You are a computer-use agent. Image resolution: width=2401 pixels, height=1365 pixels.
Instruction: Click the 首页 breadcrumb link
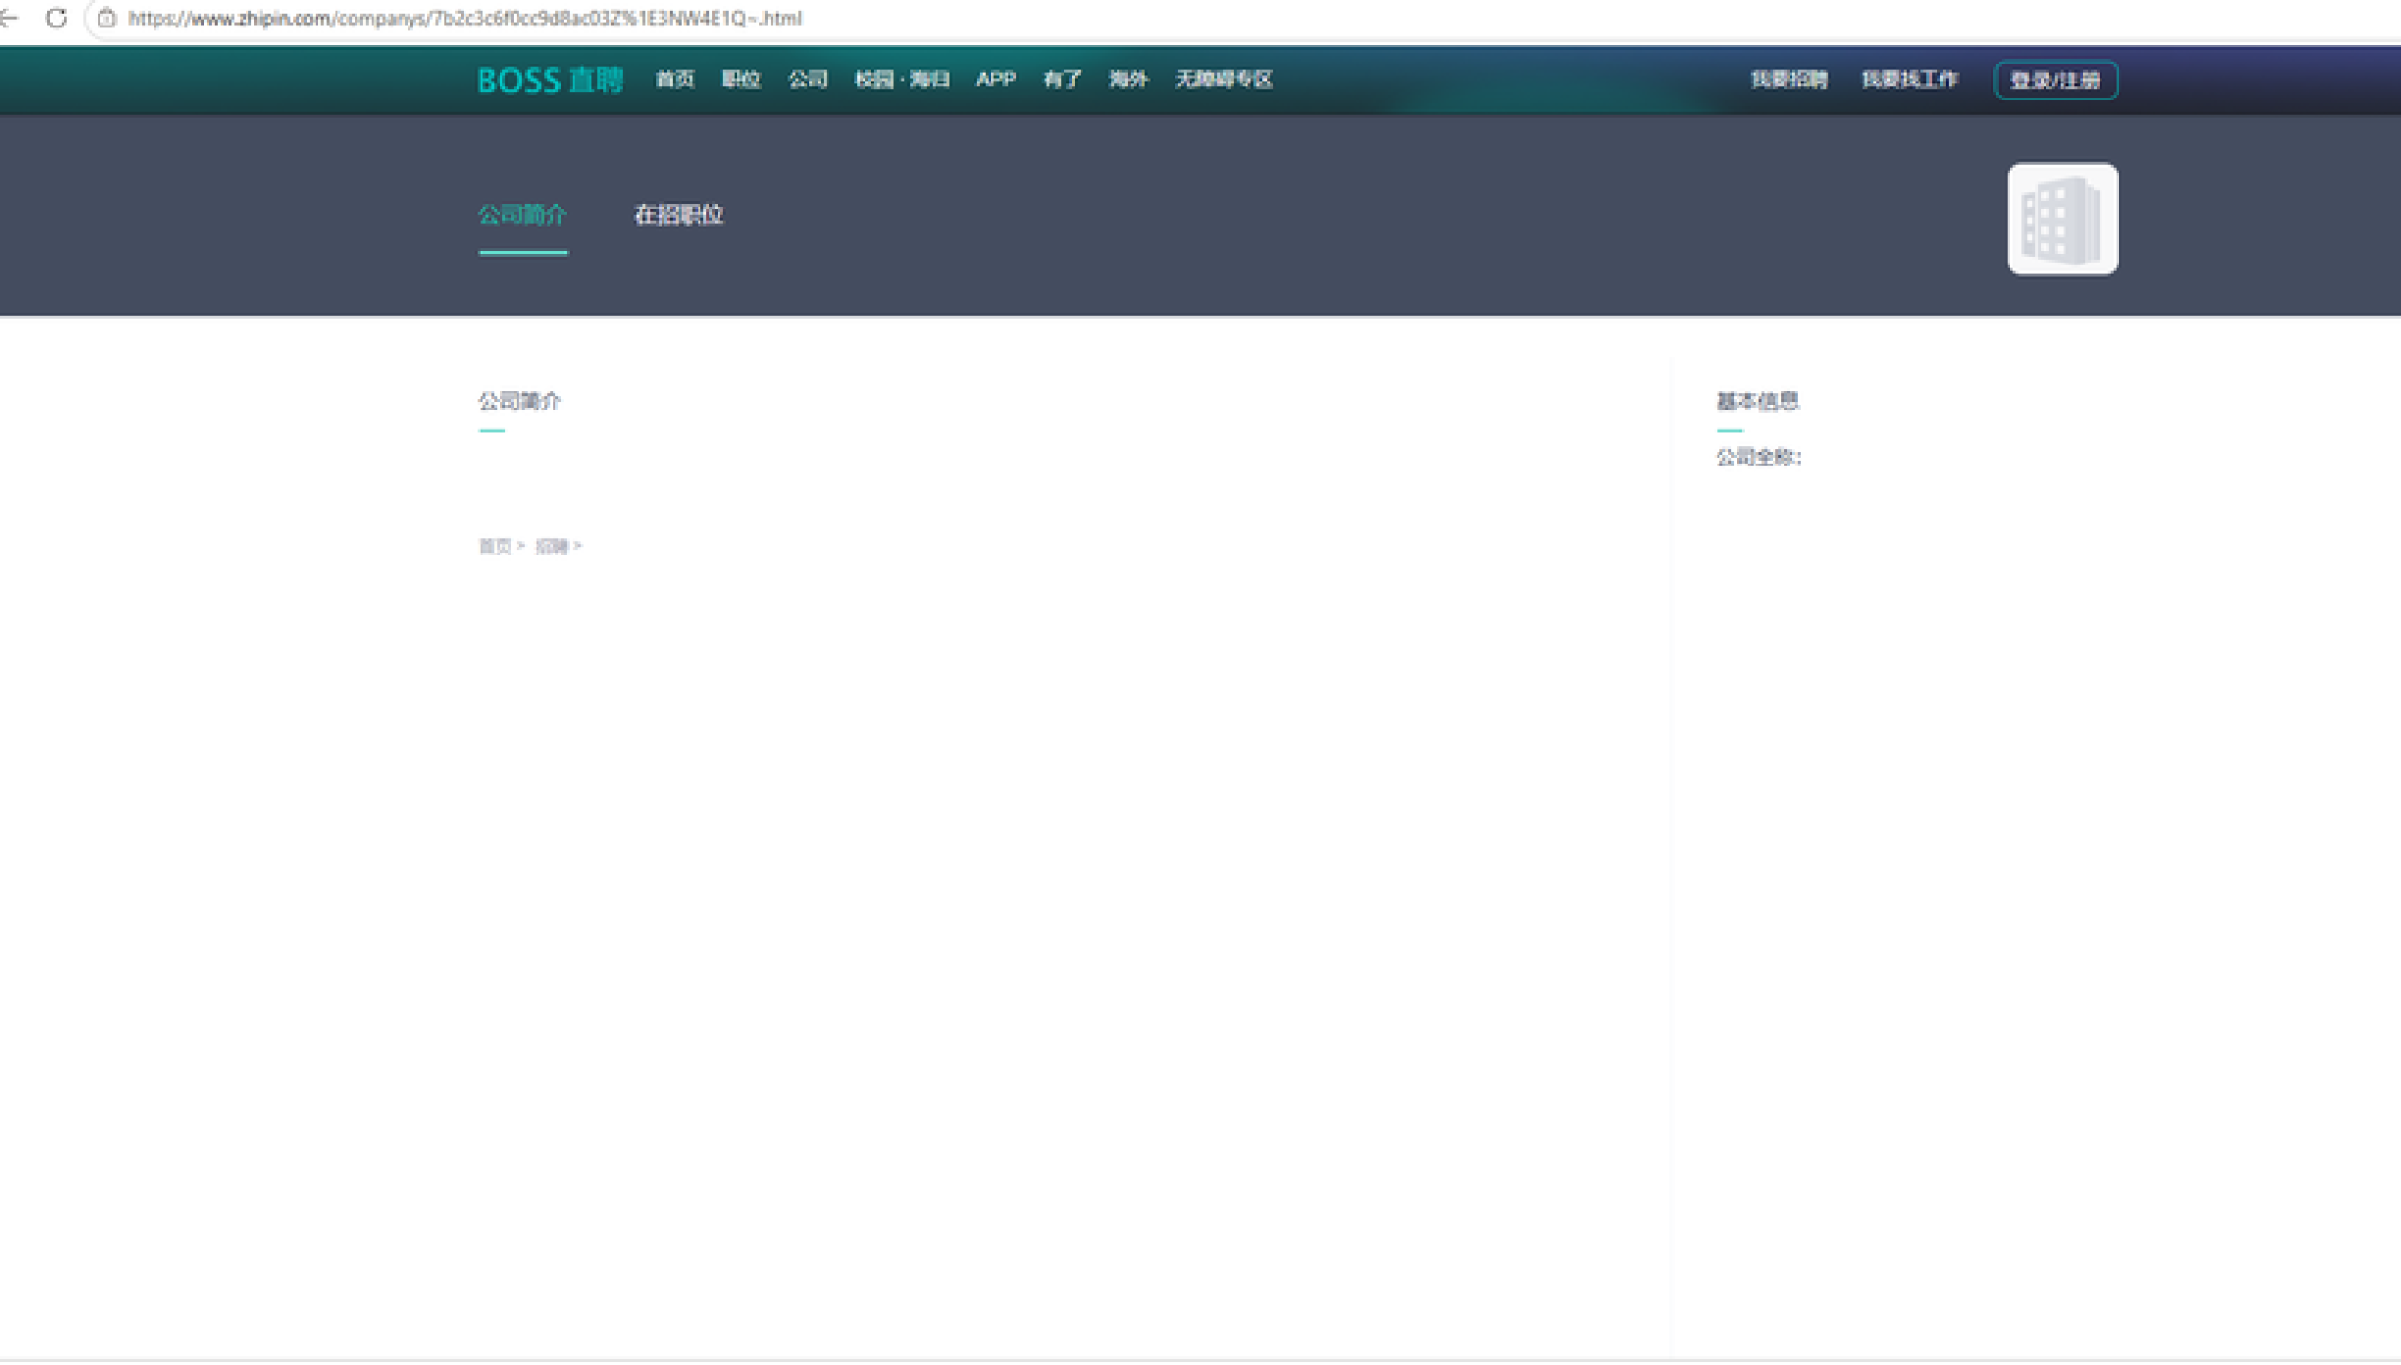(495, 547)
